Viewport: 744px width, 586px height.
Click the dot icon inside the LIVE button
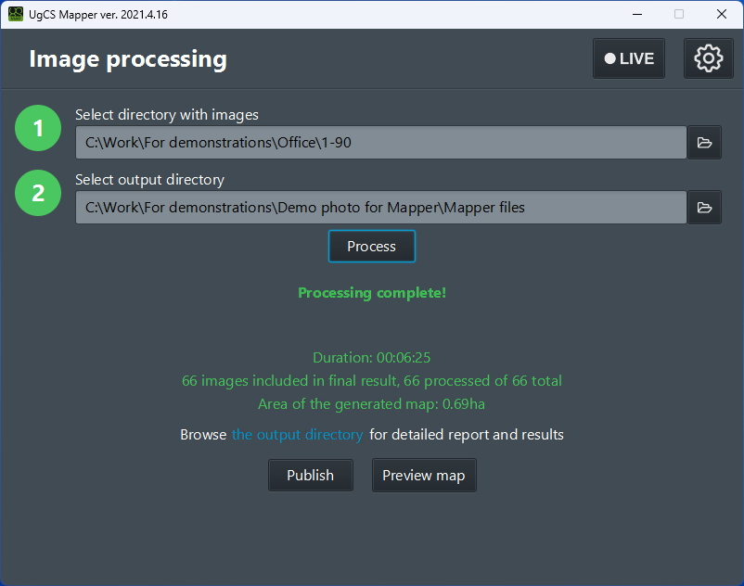point(612,57)
